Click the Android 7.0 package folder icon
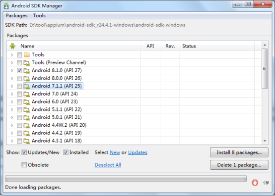Screen dimensions: 275x196 coord(27,94)
